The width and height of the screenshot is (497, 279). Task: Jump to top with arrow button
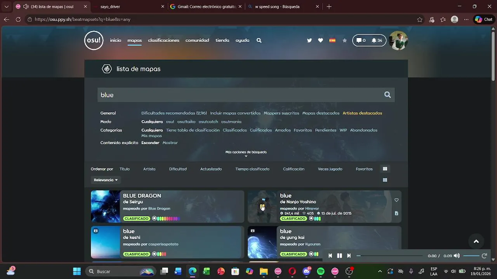pos(476,241)
